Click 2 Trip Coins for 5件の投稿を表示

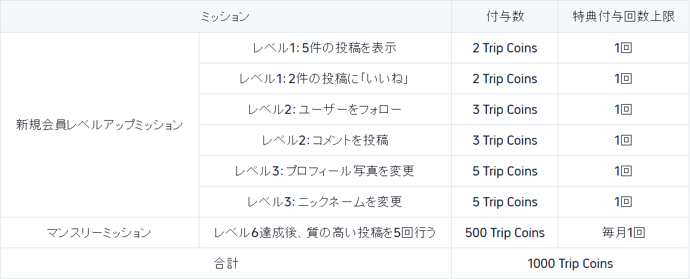click(505, 47)
